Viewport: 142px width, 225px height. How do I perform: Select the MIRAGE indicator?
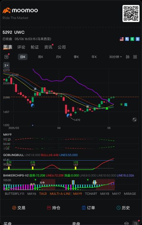click(130, 194)
